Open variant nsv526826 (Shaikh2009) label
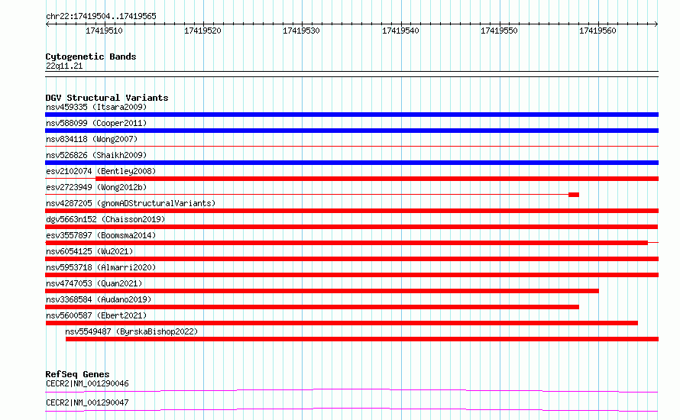Viewport: 680px width, 420px height. 96,155
